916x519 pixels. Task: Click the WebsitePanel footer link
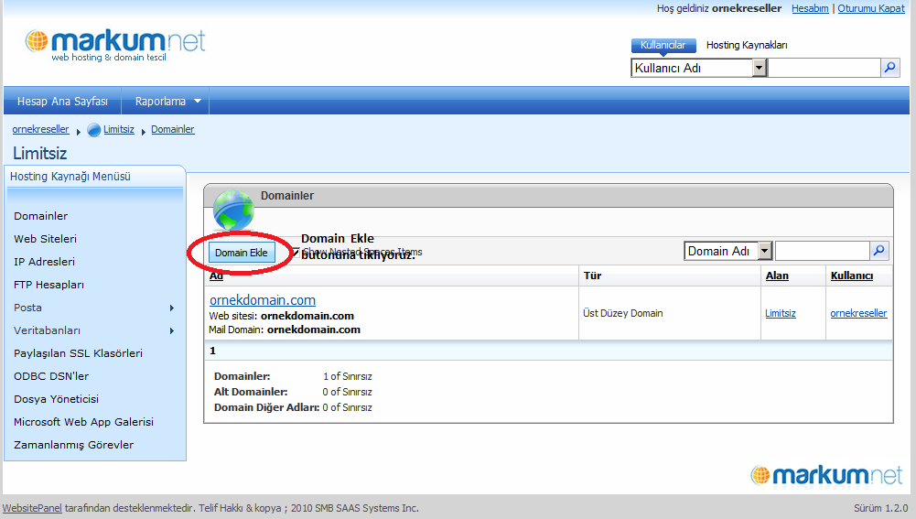click(x=32, y=508)
